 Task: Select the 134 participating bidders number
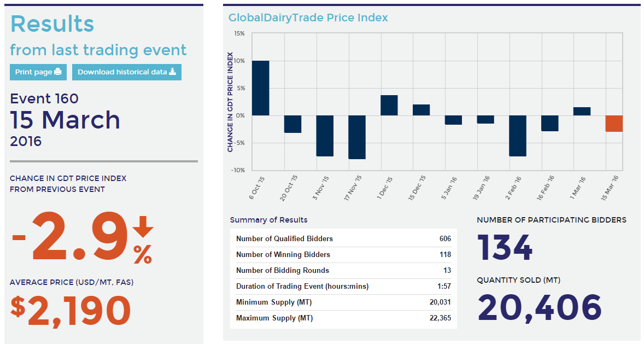[505, 248]
